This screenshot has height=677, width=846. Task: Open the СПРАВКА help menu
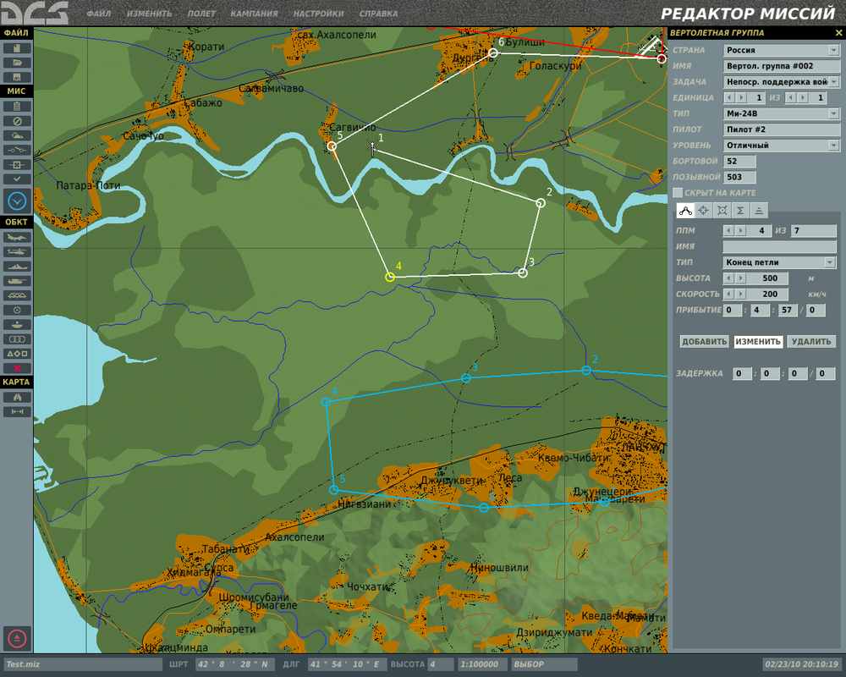coord(378,14)
